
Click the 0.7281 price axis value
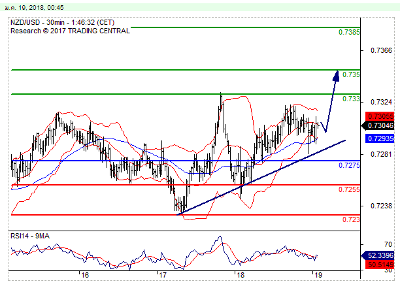381,154
